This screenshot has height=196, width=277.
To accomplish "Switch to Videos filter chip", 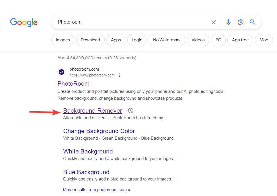I will [198, 40].
